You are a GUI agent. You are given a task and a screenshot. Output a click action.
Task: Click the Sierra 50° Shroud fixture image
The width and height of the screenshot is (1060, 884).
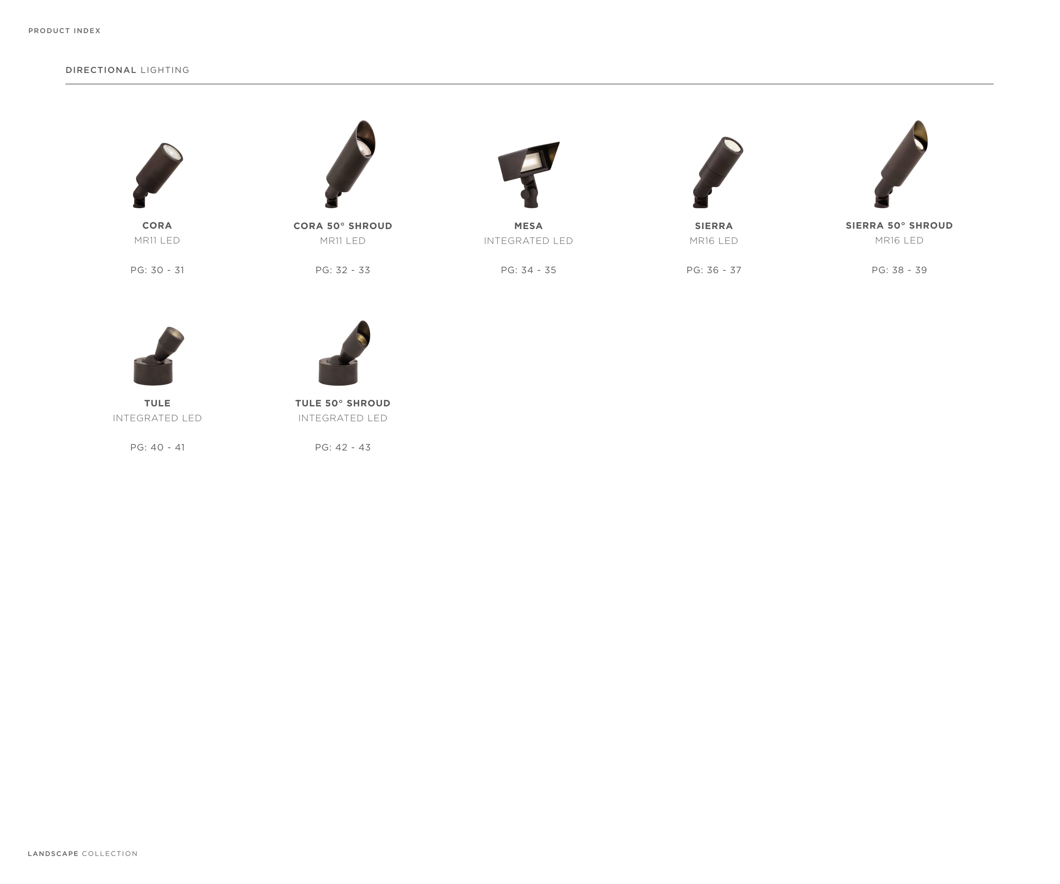(x=901, y=164)
